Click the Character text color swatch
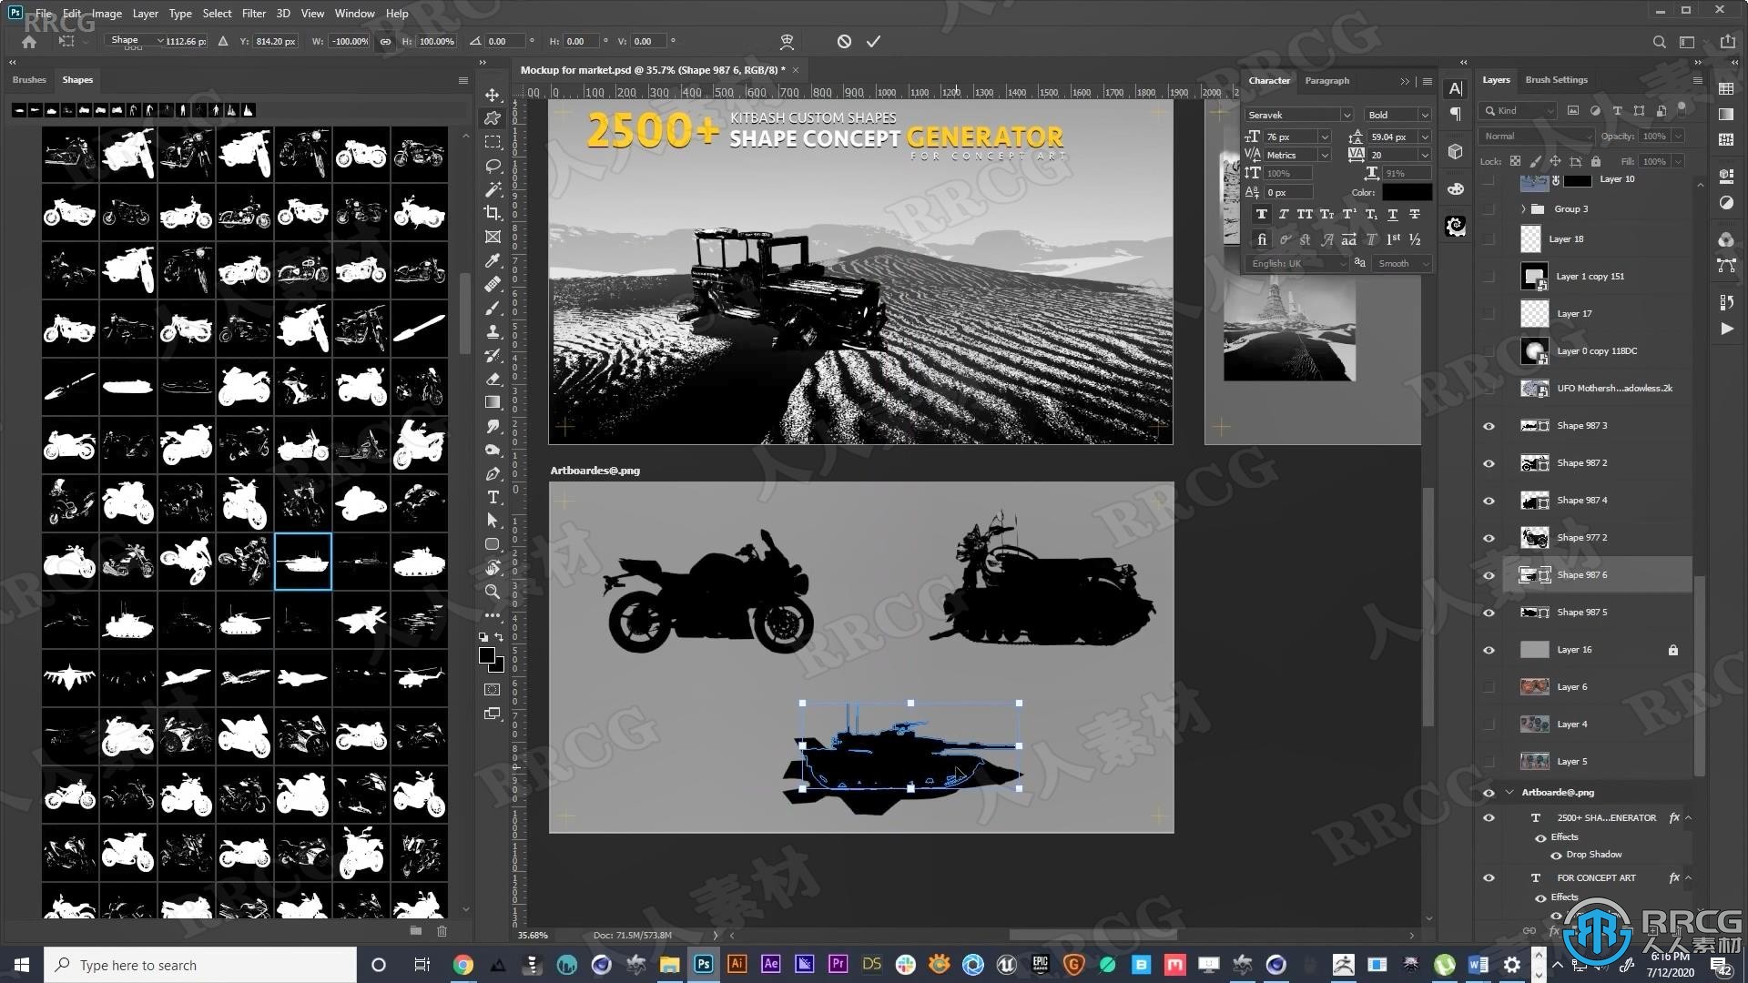Viewport: 1748px width, 983px height. [1407, 192]
